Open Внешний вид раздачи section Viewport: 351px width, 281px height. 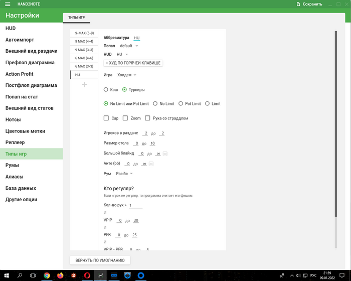31,51
